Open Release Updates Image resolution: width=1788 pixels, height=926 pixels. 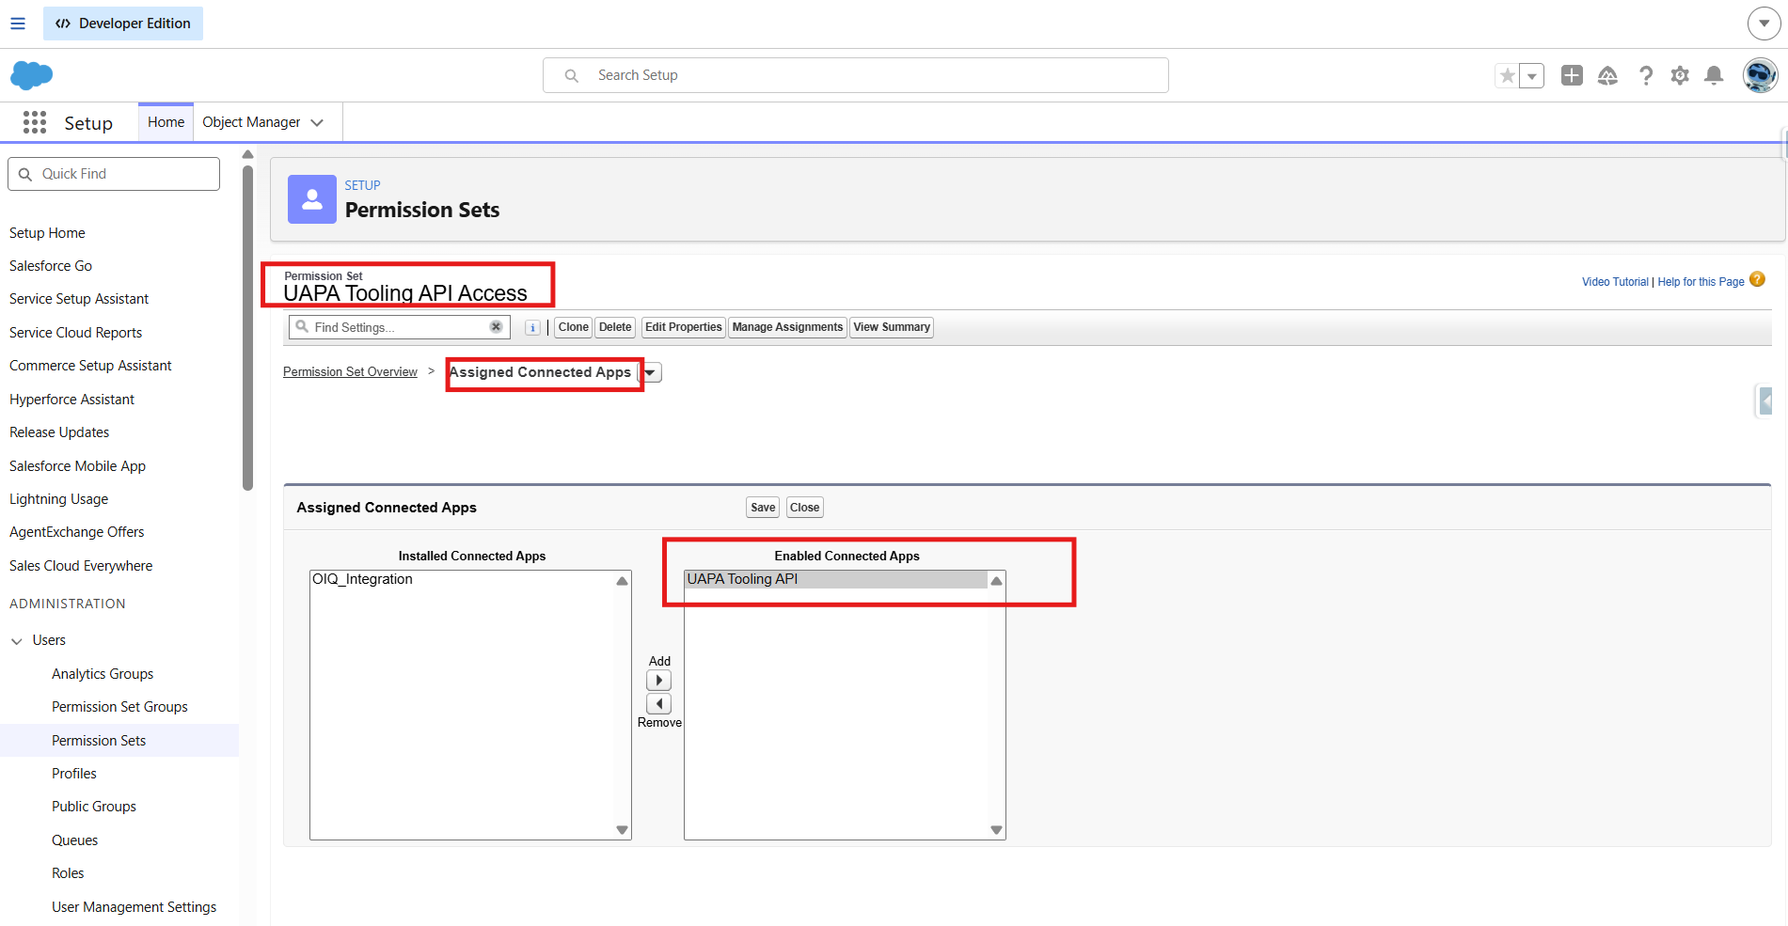[59, 432]
